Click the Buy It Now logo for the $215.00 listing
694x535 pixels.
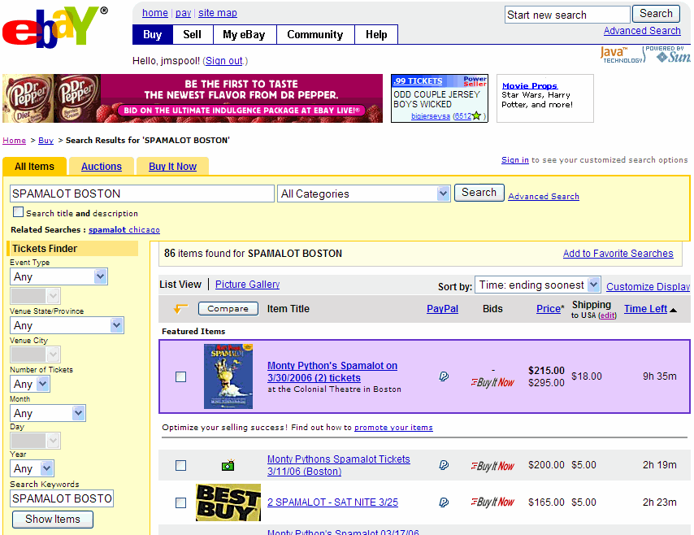pos(492,382)
